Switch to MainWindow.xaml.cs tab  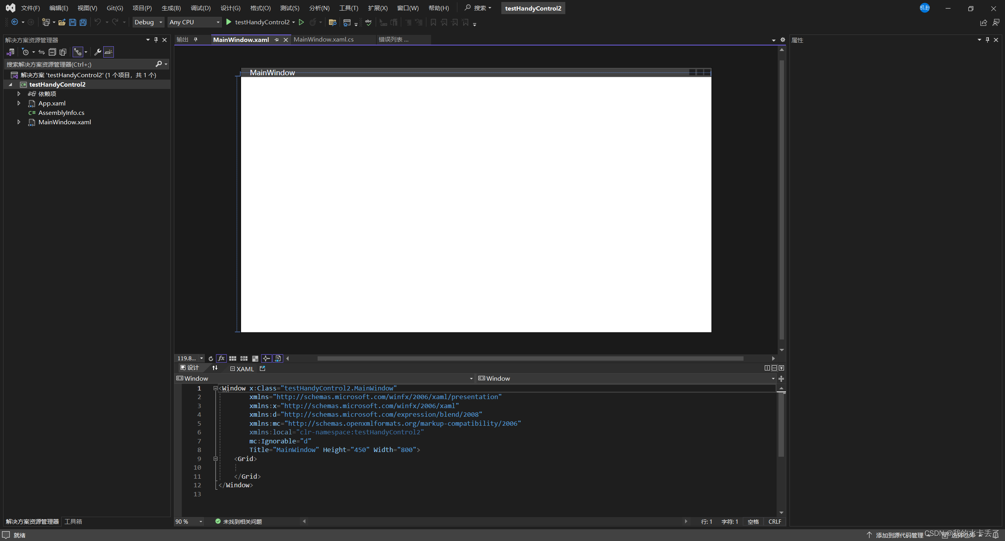click(323, 40)
